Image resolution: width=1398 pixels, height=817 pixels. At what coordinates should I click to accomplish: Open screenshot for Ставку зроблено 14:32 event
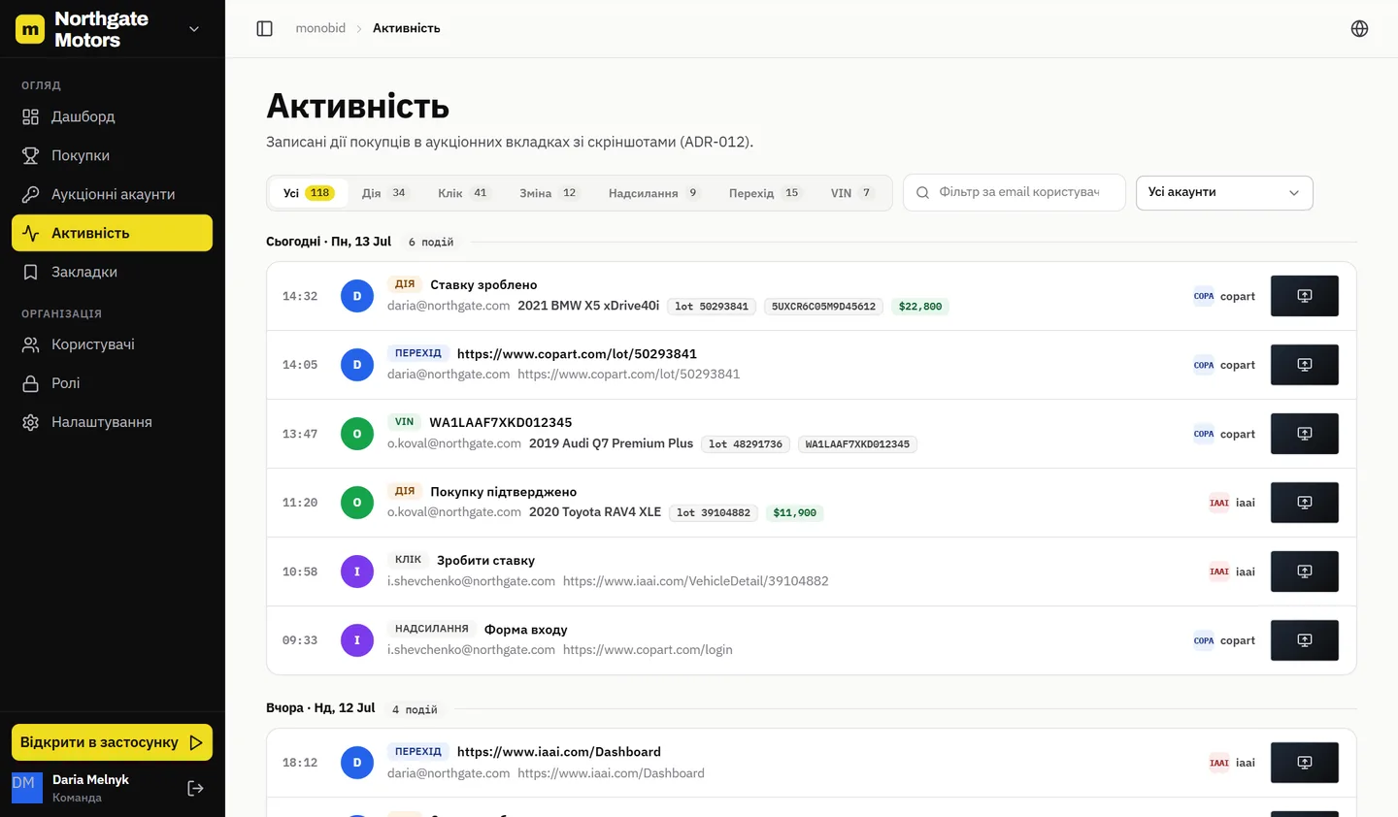point(1304,296)
